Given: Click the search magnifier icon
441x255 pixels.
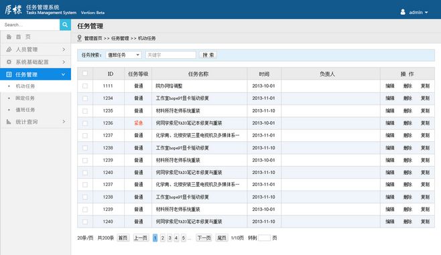Looking at the screenshot, I should click(65, 25).
